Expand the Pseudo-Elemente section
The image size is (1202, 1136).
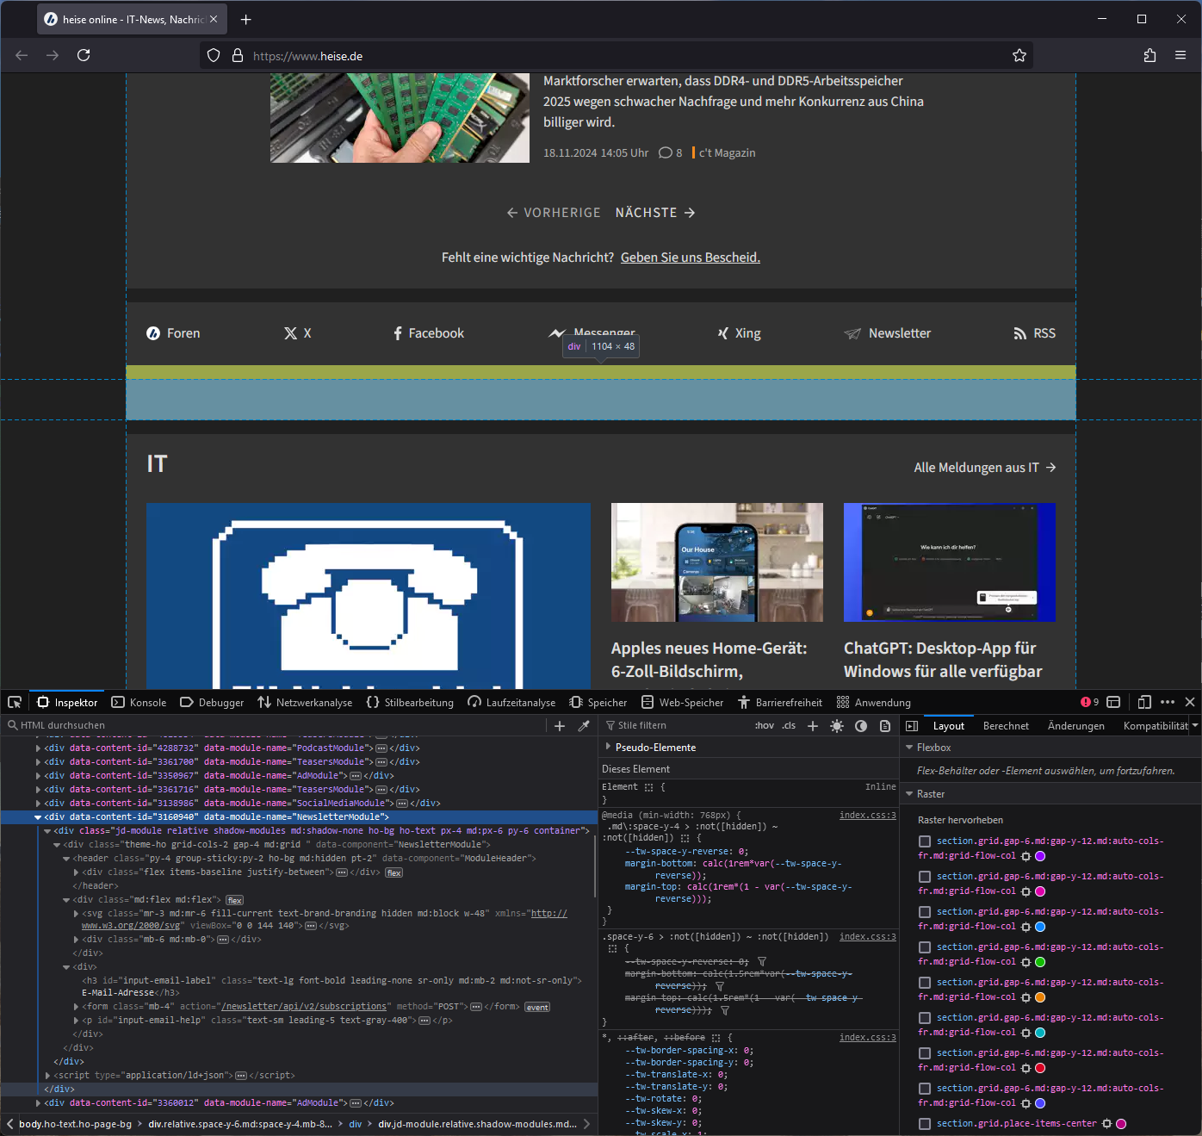pyautogui.click(x=609, y=747)
